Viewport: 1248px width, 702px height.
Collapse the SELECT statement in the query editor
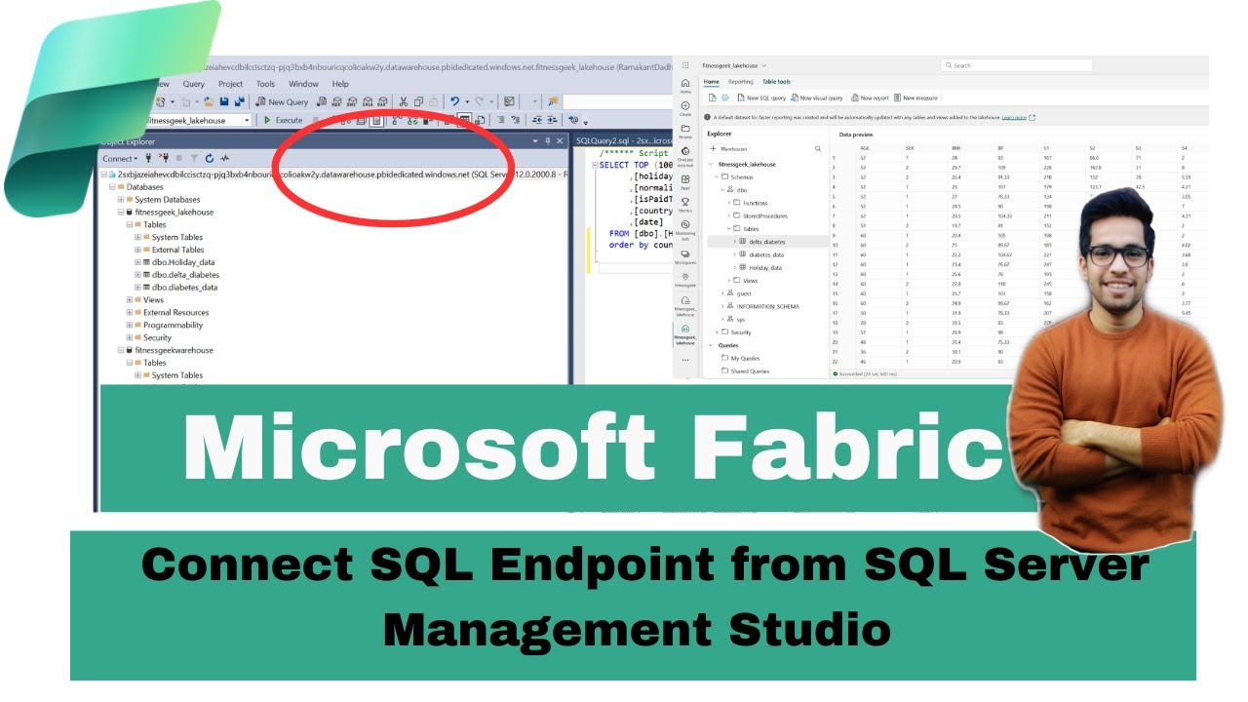point(594,165)
